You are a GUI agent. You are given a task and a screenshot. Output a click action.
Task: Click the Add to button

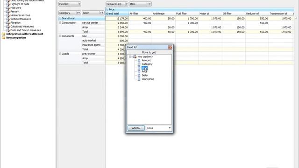(136, 128)
